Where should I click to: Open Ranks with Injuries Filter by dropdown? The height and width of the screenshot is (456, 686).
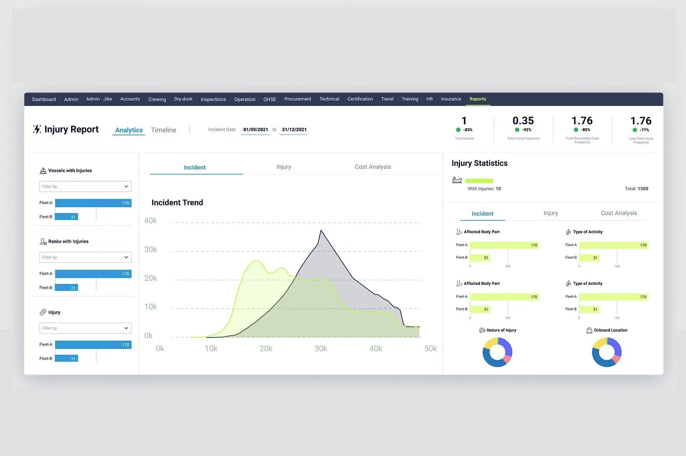[86, 257]
